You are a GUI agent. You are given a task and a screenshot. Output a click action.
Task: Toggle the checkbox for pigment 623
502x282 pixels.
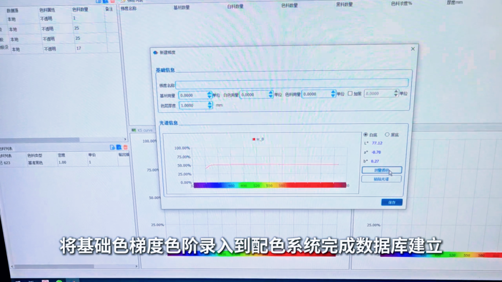pos(1,163)
